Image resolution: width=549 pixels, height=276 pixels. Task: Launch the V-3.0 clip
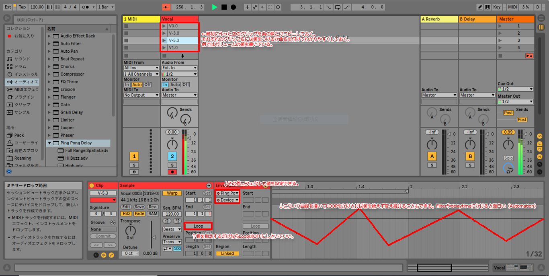[164, 33]
